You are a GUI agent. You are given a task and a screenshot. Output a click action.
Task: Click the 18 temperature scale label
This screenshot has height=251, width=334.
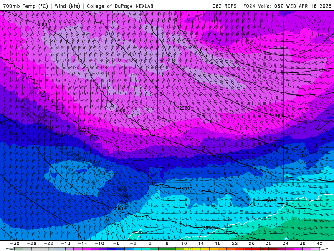(218, 243)
